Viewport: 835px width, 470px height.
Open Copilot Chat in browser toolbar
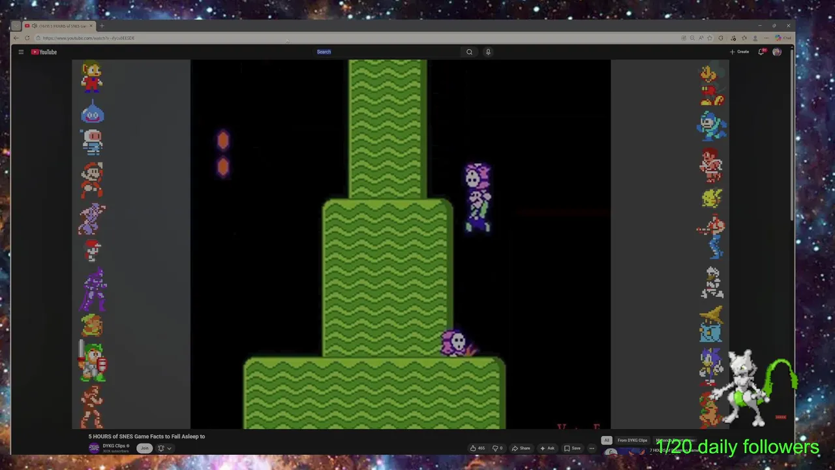click(783, 38)
